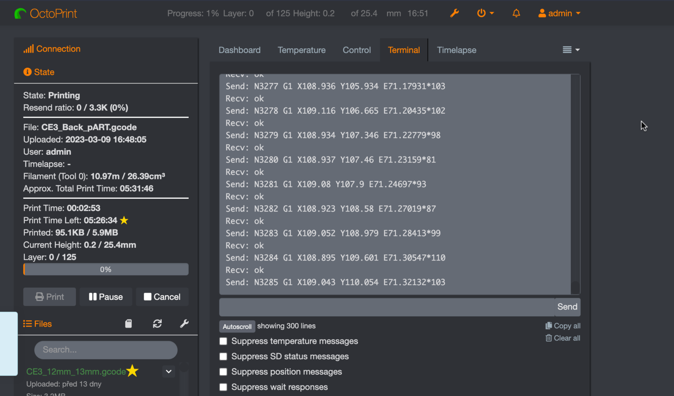Screen dimensions: 674x396
Task: Open the admin user menu
Action: pos(559,13)
